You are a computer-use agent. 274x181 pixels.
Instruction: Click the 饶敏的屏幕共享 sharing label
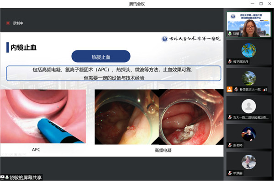click(26, 177)
